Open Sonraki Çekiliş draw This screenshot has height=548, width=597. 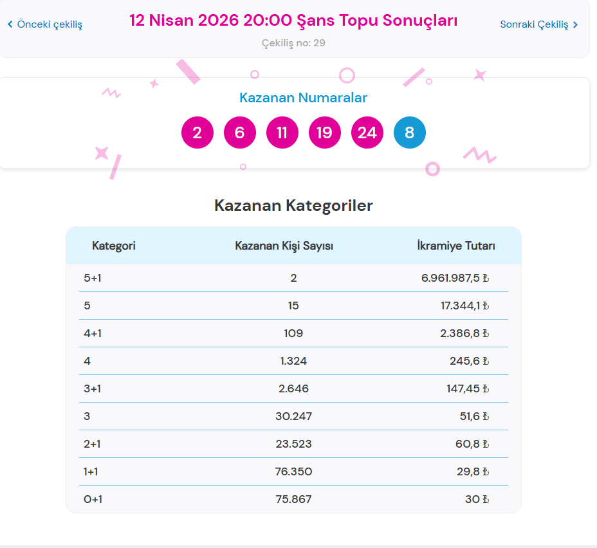534,24
